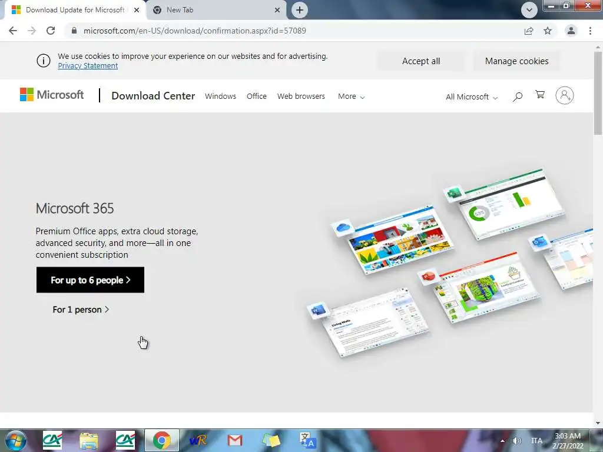Go back to the previous page
The height and width of the screenshot is (452, 603).
click(13, 31)
